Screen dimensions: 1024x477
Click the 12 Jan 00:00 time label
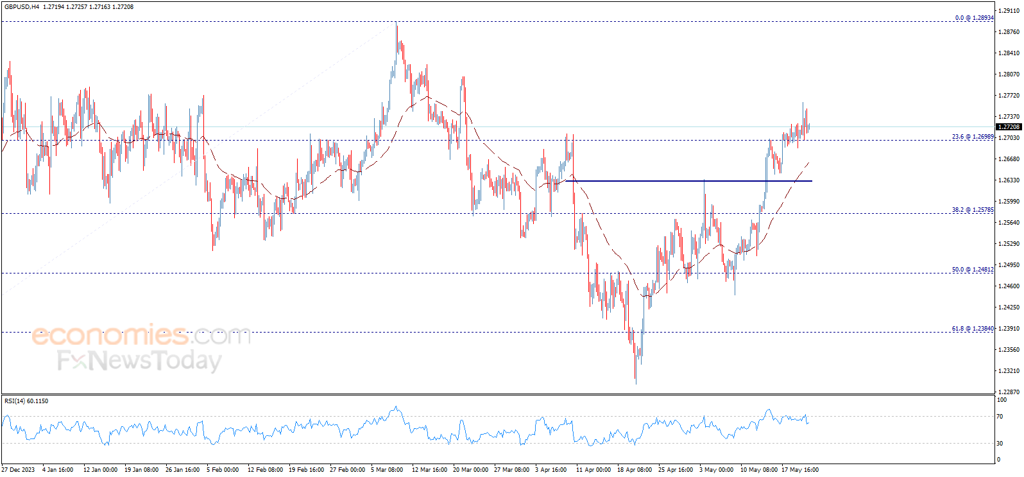pyautogui.click(x=100, y=470)
